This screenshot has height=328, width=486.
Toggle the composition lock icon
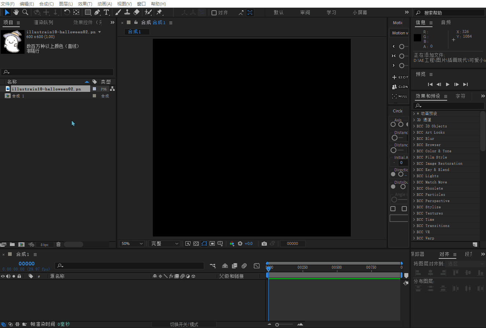click(x=136, y=22)
